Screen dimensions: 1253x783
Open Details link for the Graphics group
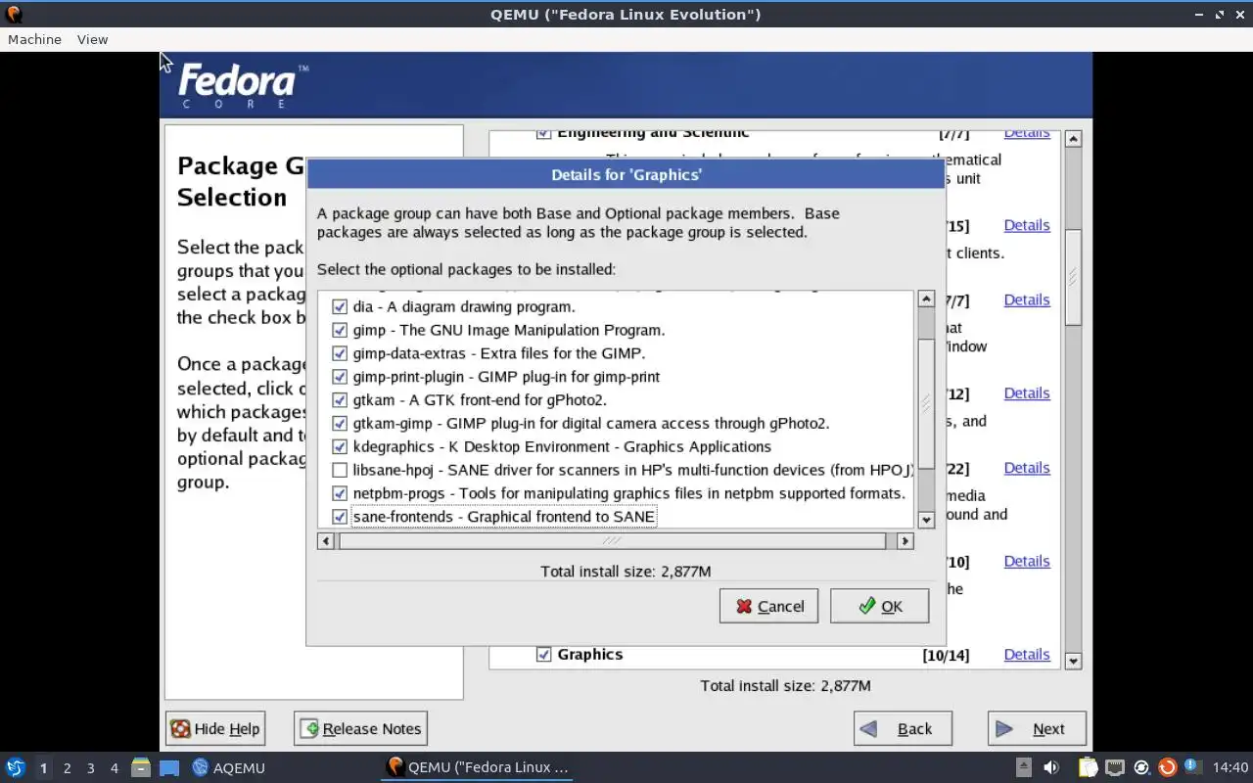click(x=1027, y=654)
